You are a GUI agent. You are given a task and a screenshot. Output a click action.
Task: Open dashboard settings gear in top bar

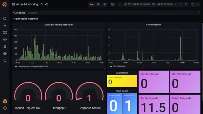105,4
